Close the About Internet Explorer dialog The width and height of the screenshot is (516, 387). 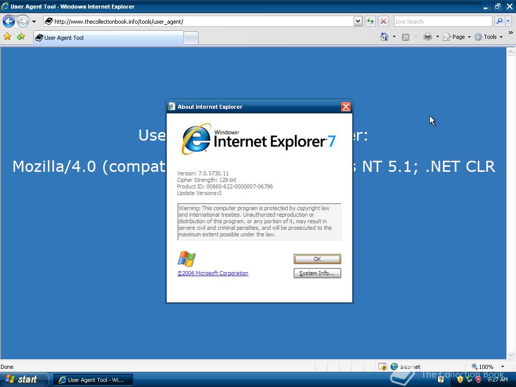pos(346,107)
